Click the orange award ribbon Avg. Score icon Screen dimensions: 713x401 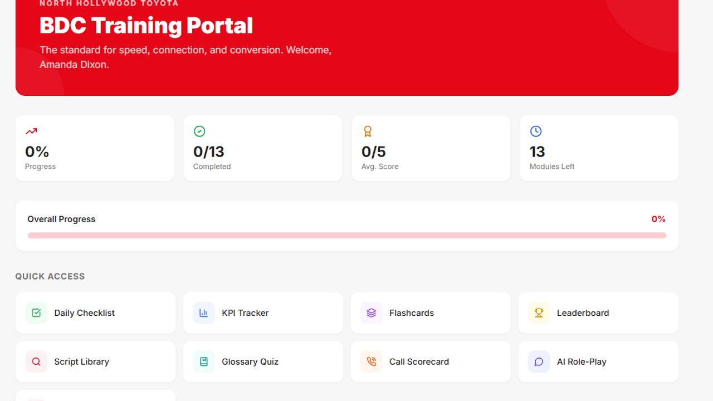click(368, 131)
